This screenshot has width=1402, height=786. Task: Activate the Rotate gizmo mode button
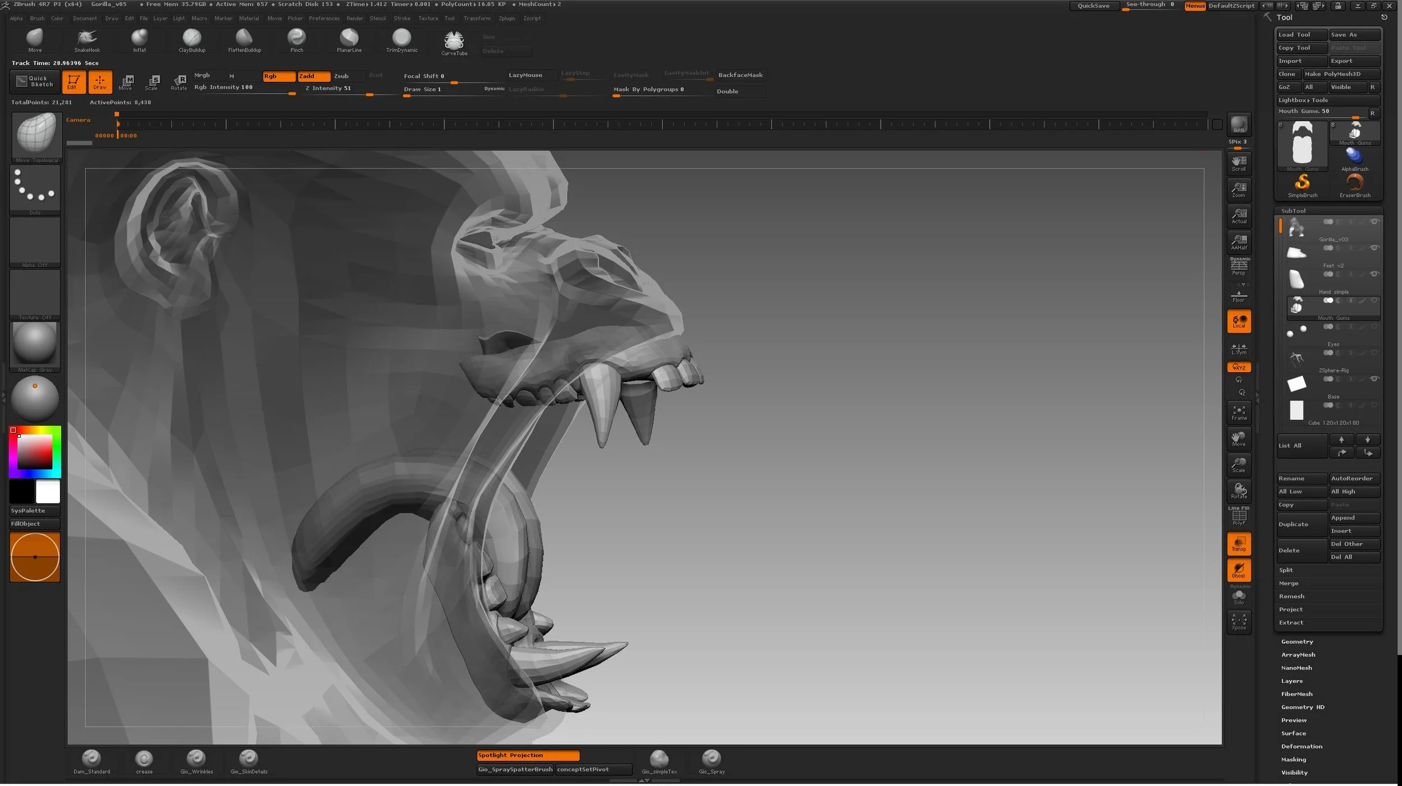(x=179, y=82)
